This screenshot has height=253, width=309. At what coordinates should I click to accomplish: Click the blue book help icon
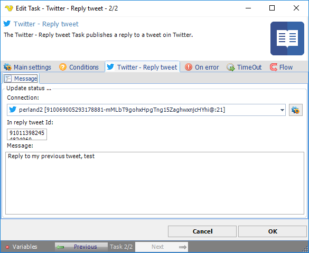click(287, 38)
